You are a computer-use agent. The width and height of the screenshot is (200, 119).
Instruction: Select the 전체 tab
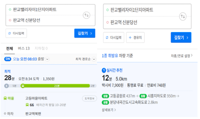tap(9, 48)
